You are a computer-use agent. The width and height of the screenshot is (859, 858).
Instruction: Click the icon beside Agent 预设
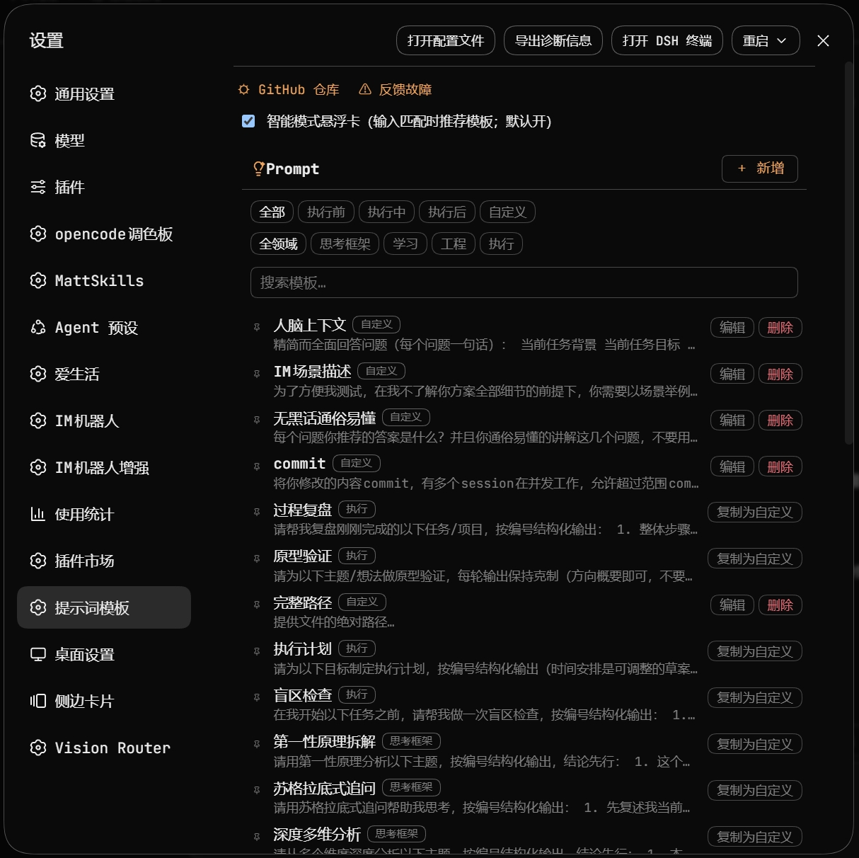pyautogui.click(x=38, y=327)
